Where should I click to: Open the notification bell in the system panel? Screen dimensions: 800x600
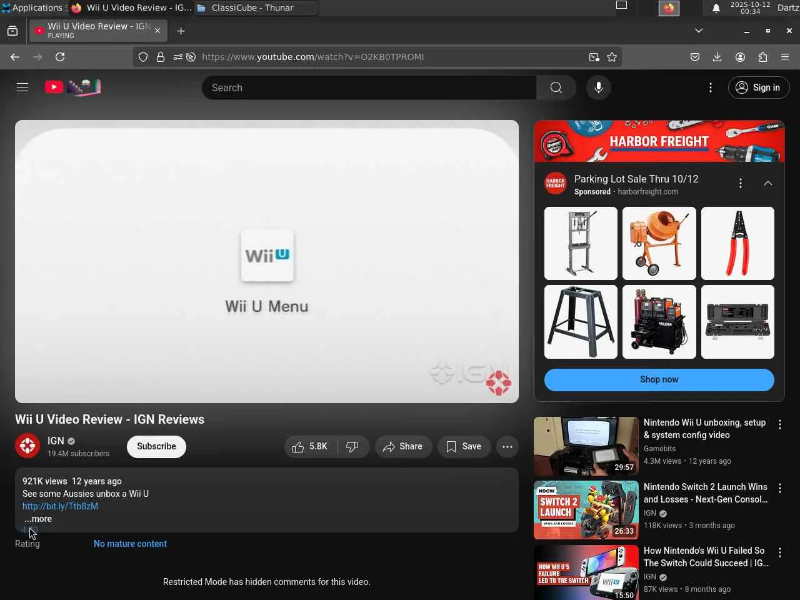[716, 8]
